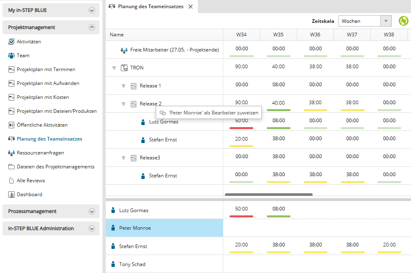Select Projektplan mit Kosten
The height and width of the screenshot is (273, 411).
pos(43,97)
